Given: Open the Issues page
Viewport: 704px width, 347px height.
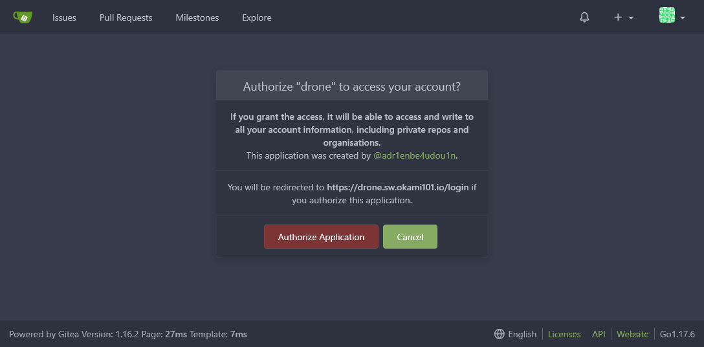Looking at the screenshot, I should pos(64,17).
